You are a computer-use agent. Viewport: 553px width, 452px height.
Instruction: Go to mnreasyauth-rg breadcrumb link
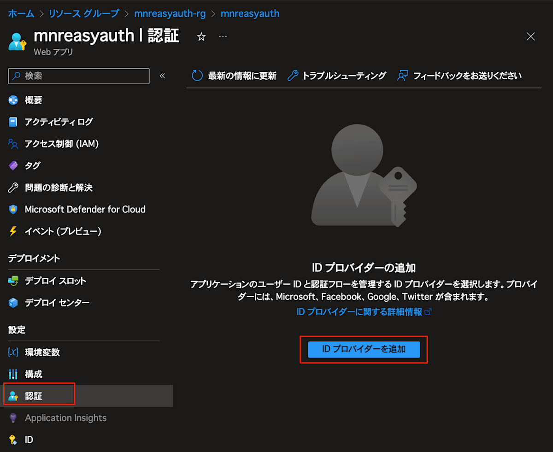[170, 13]
